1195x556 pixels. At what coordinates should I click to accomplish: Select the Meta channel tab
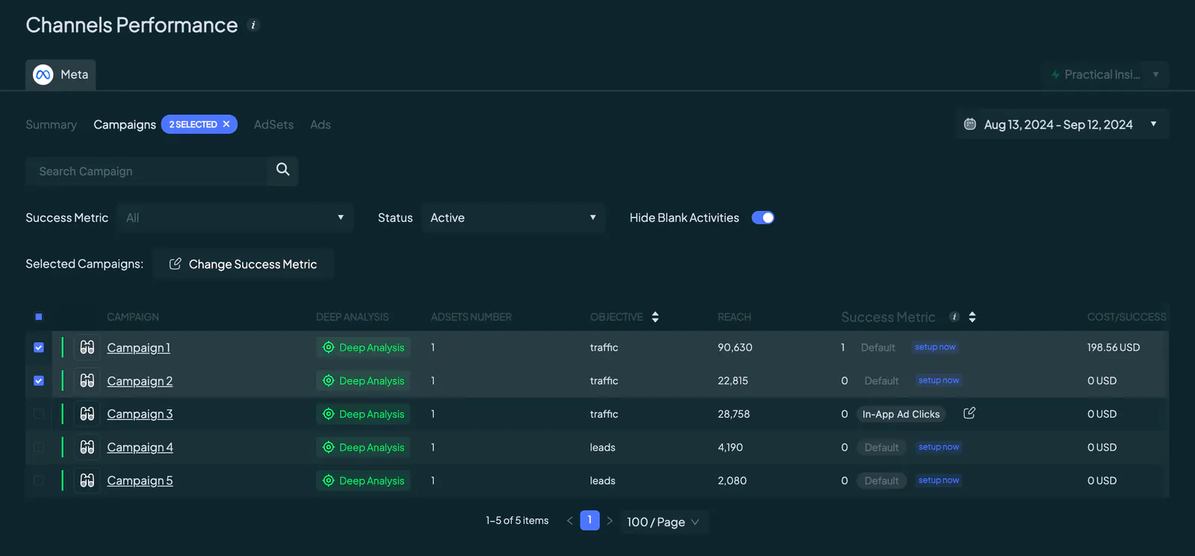pyautogui.click(x=60, y=75)
